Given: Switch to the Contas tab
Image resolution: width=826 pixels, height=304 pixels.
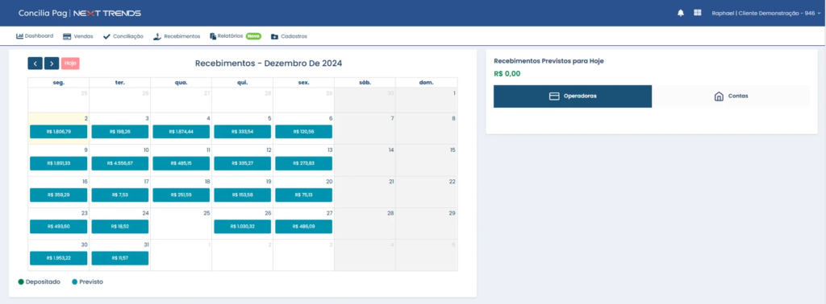Looking at the screenshot, I should [731, 97].
